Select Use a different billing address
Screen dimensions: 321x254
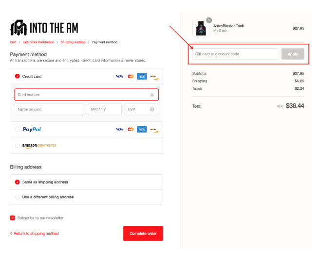tap(18, 197)
